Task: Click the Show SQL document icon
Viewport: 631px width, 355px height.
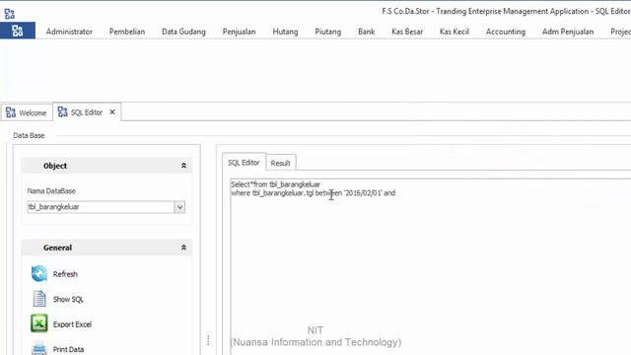Action: point(39,299)
